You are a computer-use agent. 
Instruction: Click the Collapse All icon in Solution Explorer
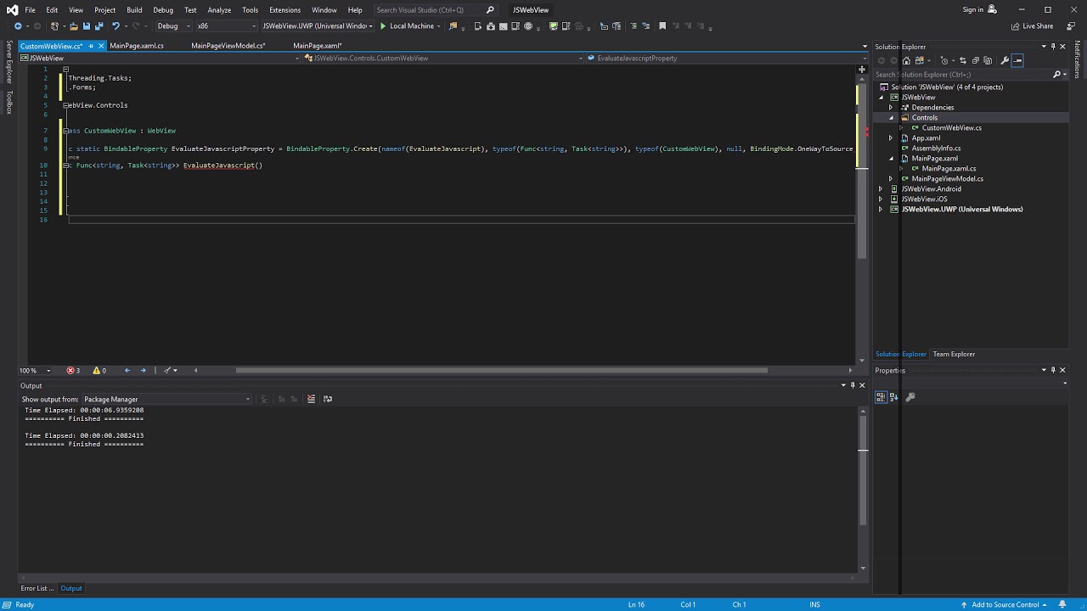pos(975,60)
